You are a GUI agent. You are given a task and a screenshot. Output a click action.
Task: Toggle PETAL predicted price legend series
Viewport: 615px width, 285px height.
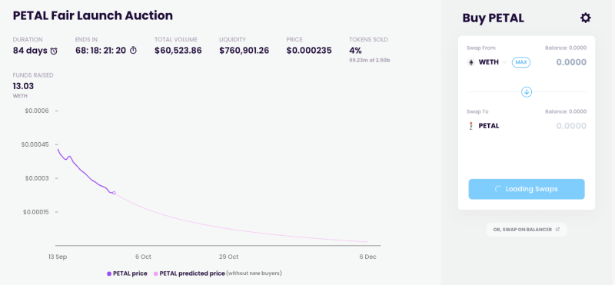coord(189,273)
